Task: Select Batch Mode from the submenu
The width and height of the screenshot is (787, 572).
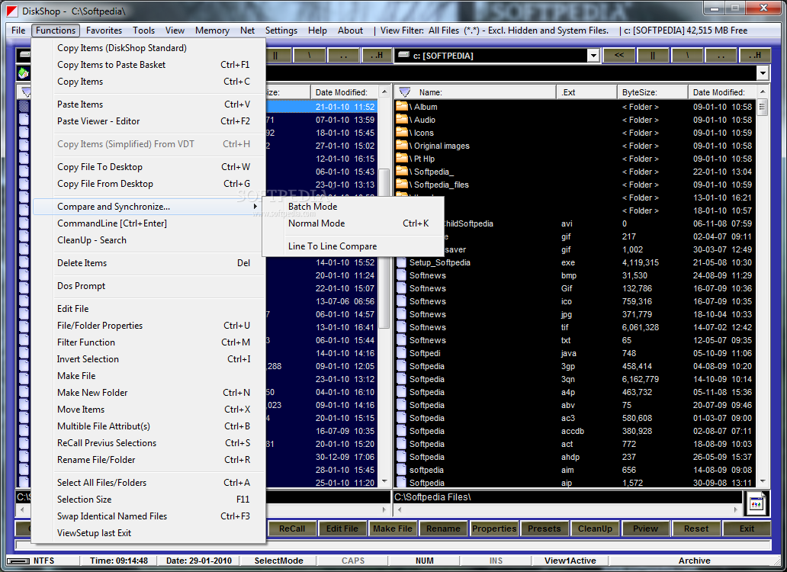Action: pos(353,206)
